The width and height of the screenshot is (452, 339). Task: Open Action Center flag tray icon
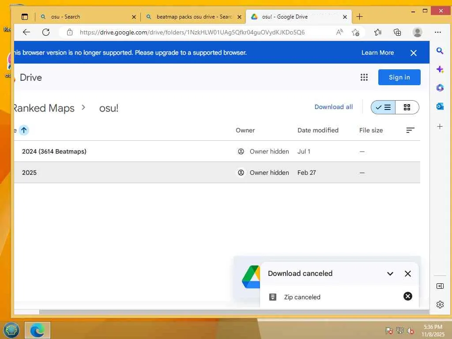pos(389,330)
